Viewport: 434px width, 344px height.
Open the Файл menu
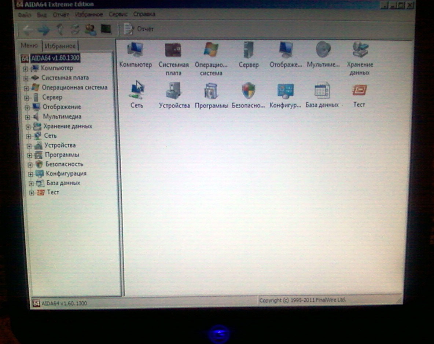click(x=24, y=15)
